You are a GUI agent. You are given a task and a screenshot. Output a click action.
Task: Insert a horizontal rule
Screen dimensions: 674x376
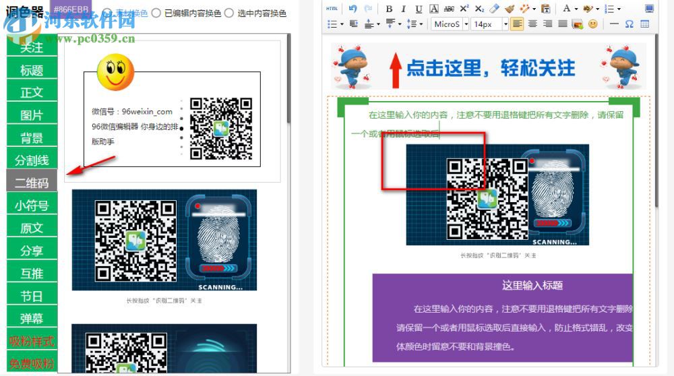point(614,24)
